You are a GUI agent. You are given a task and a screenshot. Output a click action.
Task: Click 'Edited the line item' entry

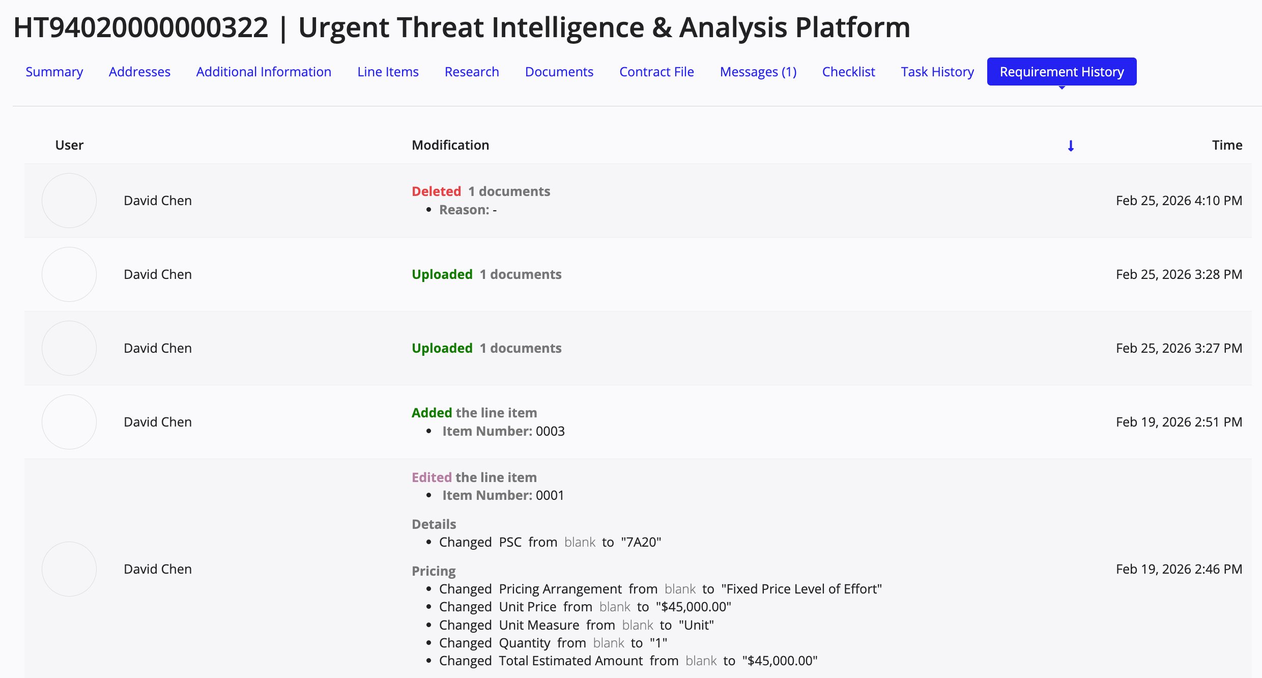(474, 477)
